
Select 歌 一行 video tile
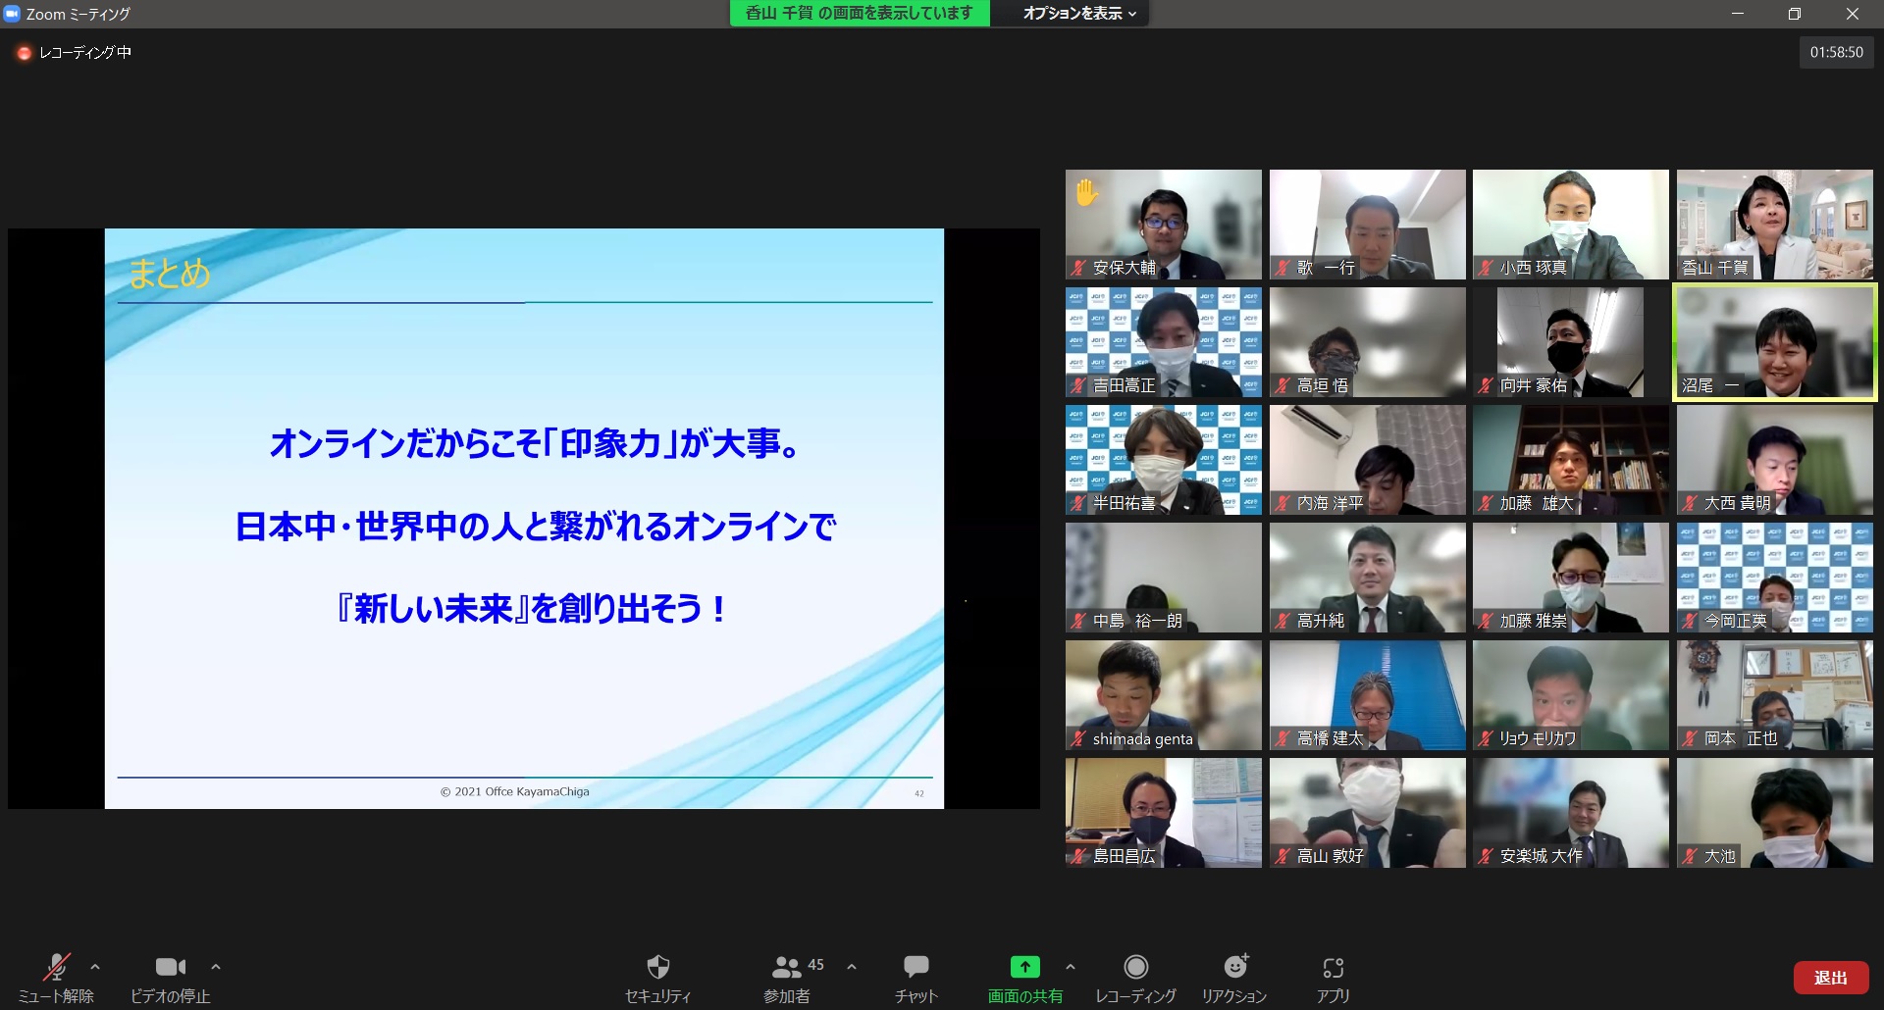1368,225
